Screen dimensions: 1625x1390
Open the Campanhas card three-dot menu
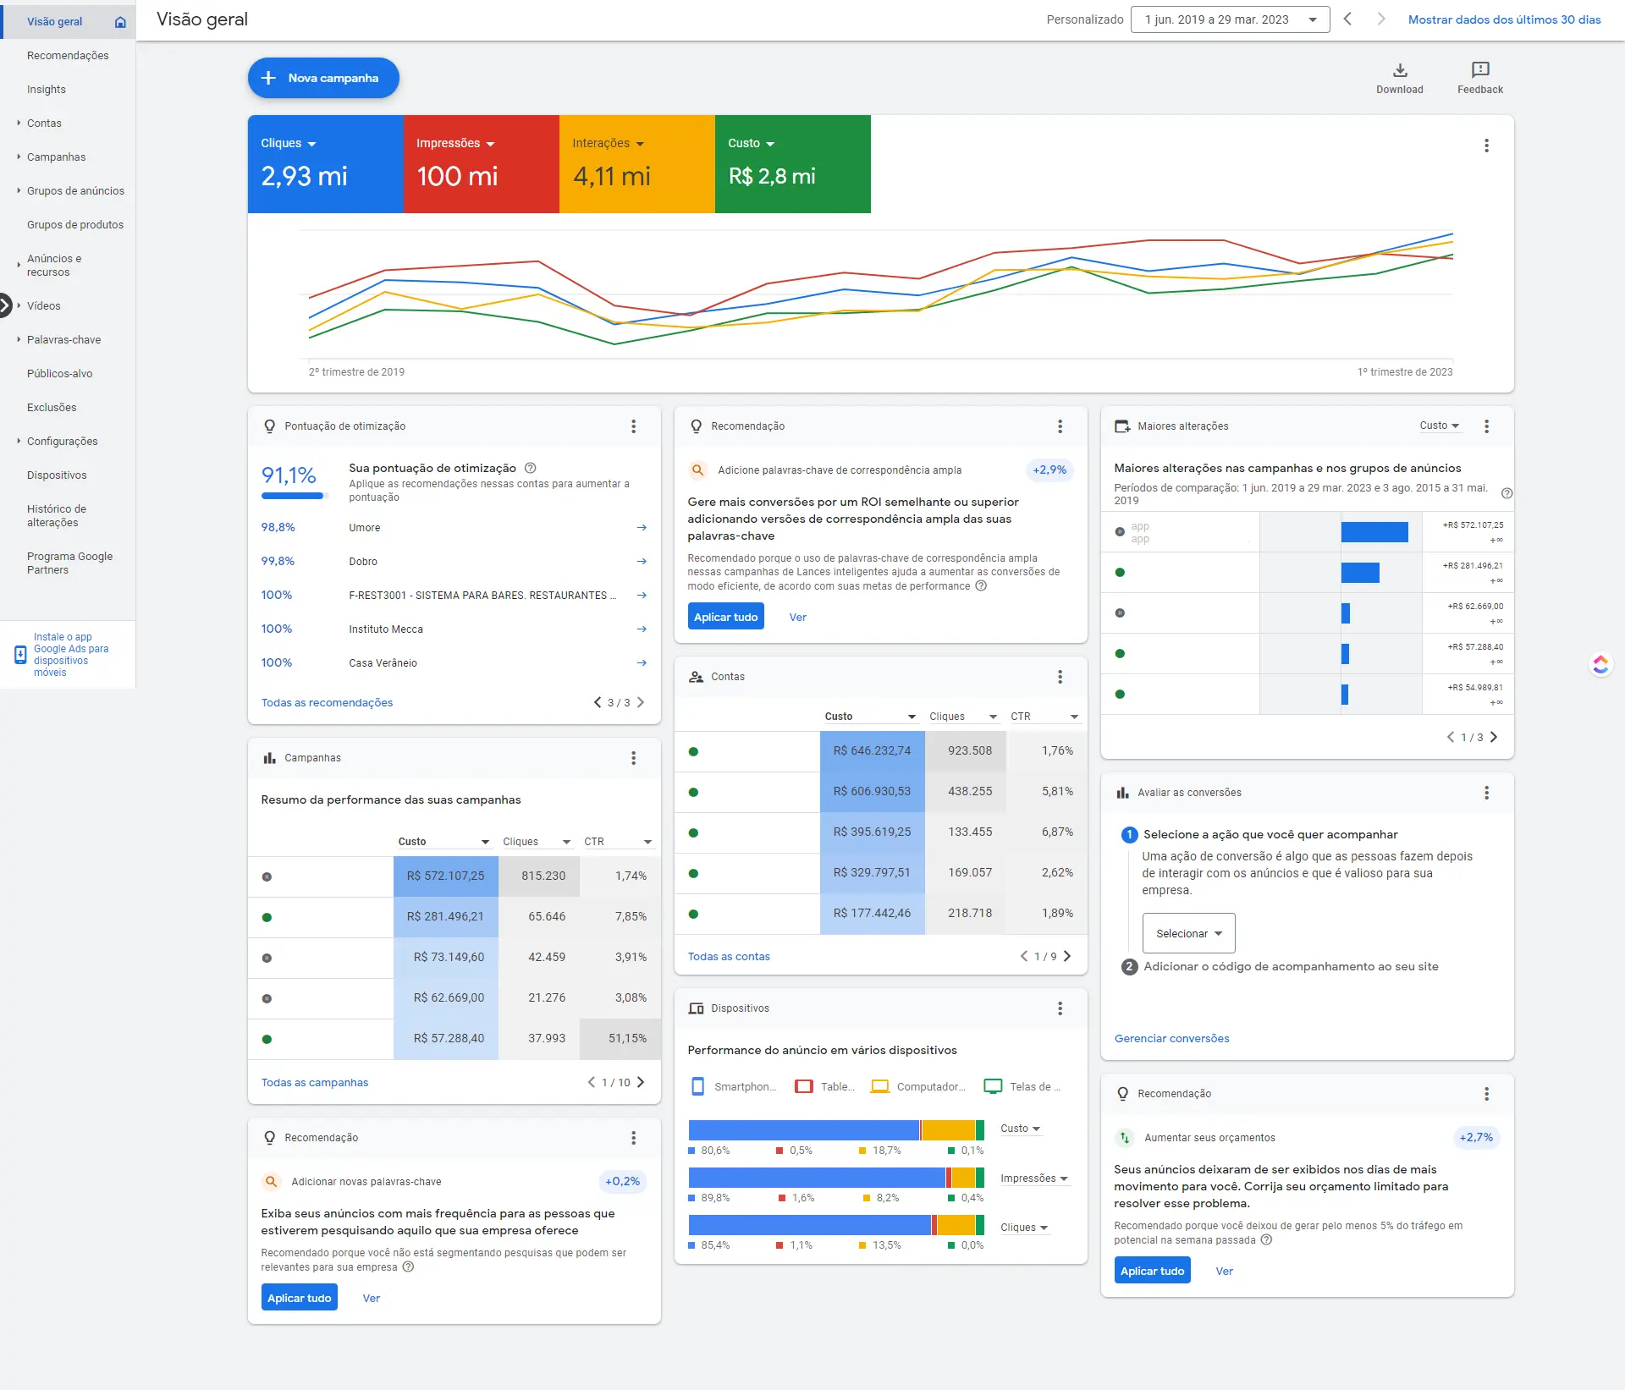point(633,758)
